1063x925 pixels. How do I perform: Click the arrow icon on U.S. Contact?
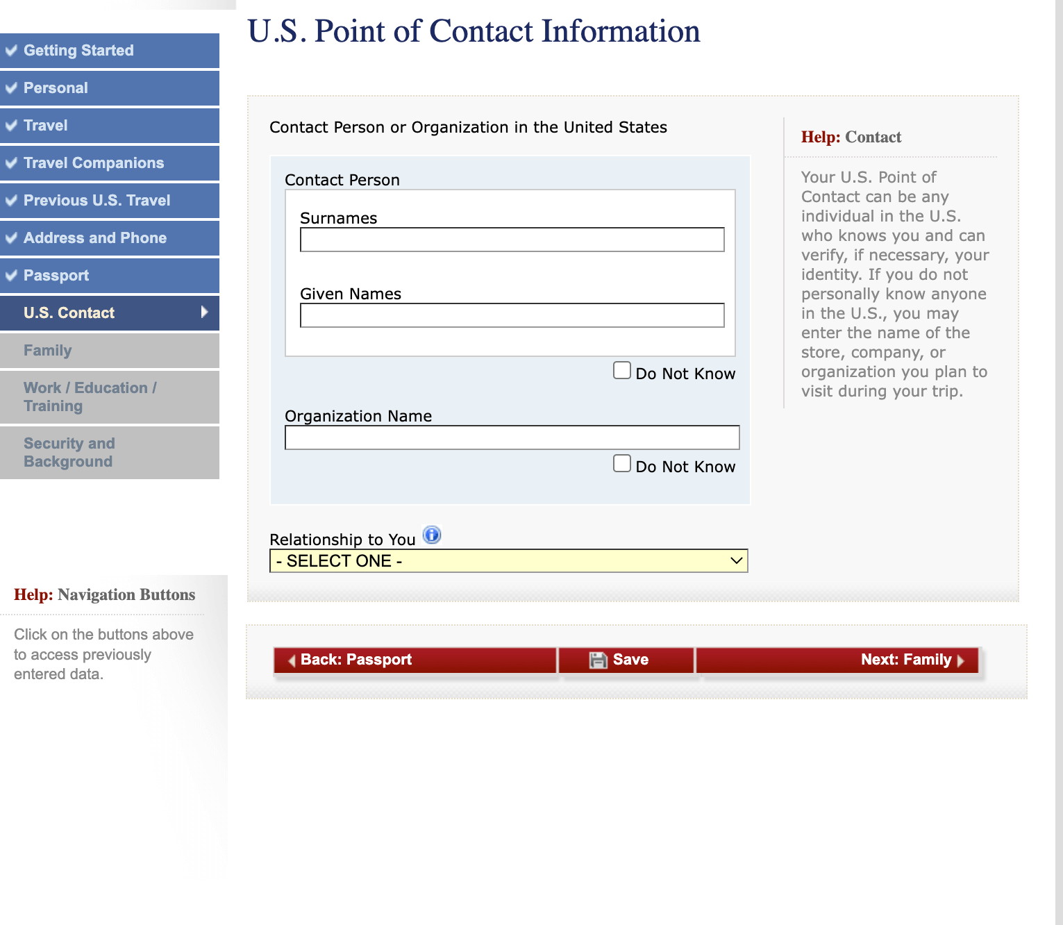point(204,312)
